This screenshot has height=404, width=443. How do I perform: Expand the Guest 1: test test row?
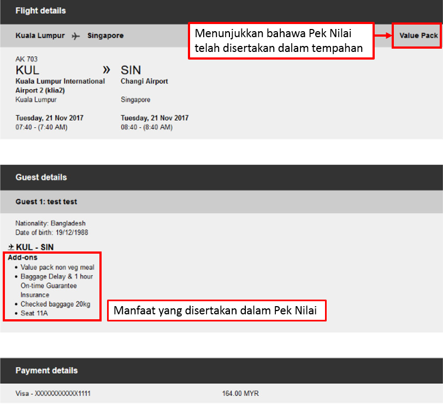(46, 202)
